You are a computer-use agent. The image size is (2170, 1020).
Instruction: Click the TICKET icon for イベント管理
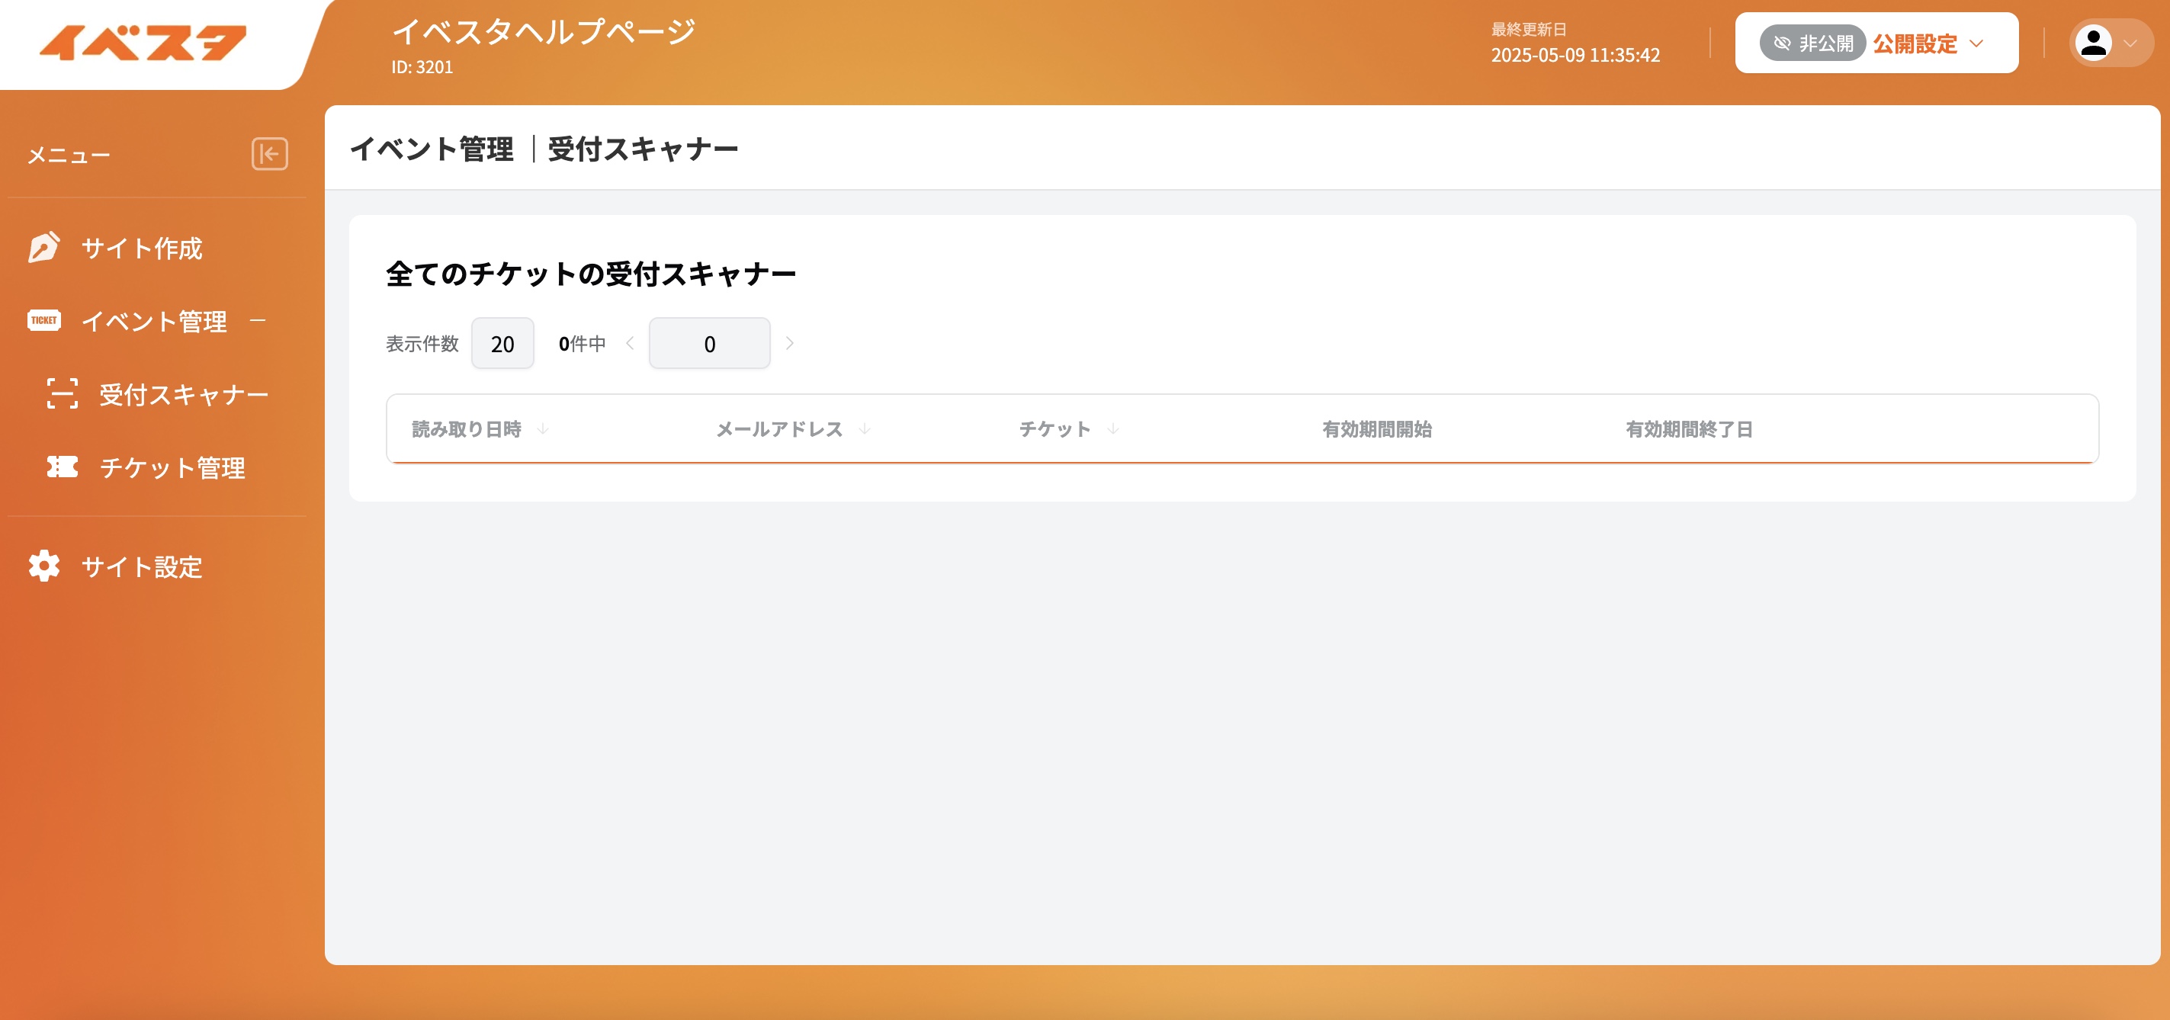point(43,320)
